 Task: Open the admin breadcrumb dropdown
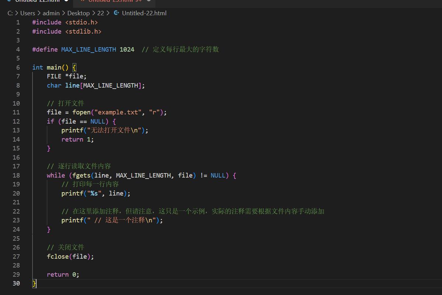click(x=51, y=13)
